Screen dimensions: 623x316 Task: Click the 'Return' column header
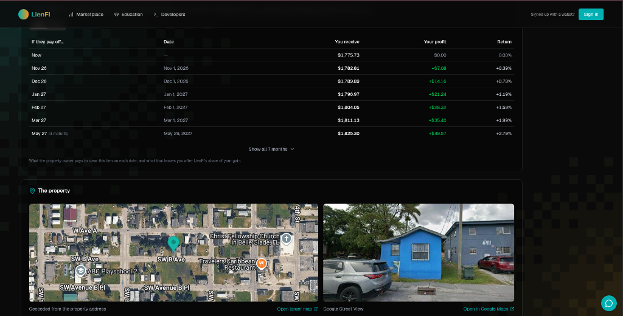[504, 42]
